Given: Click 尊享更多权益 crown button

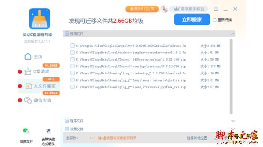Looking at the screenshot, I should [x=189, y=9].
